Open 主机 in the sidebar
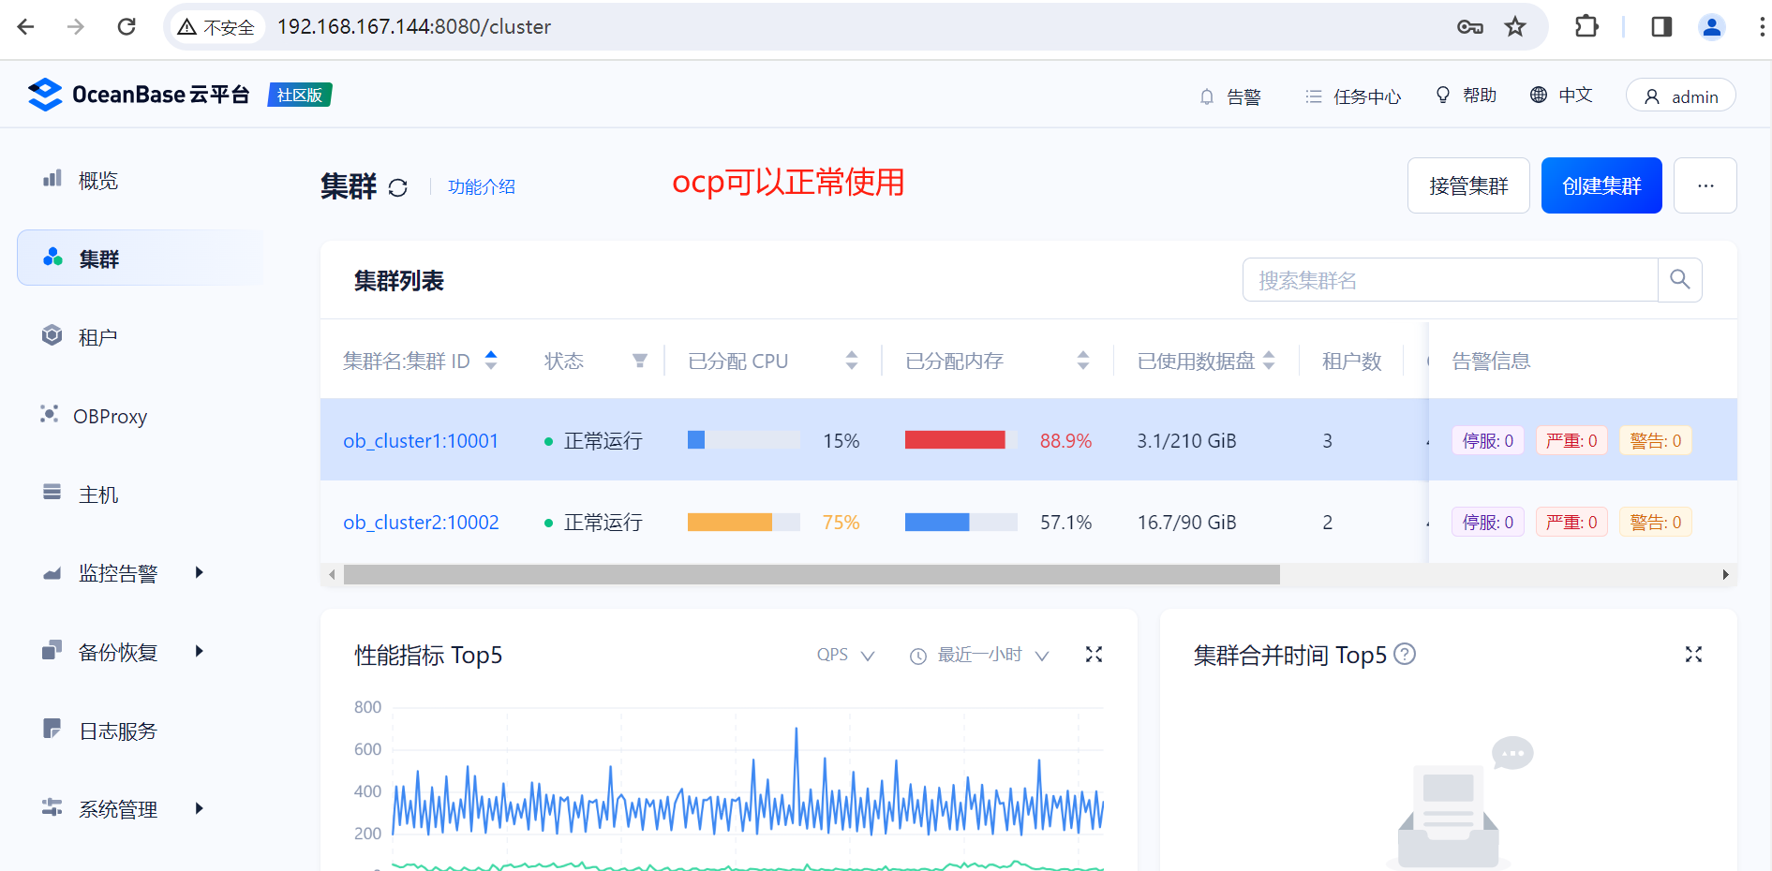Screen dimensions: 1772x871 97,495
